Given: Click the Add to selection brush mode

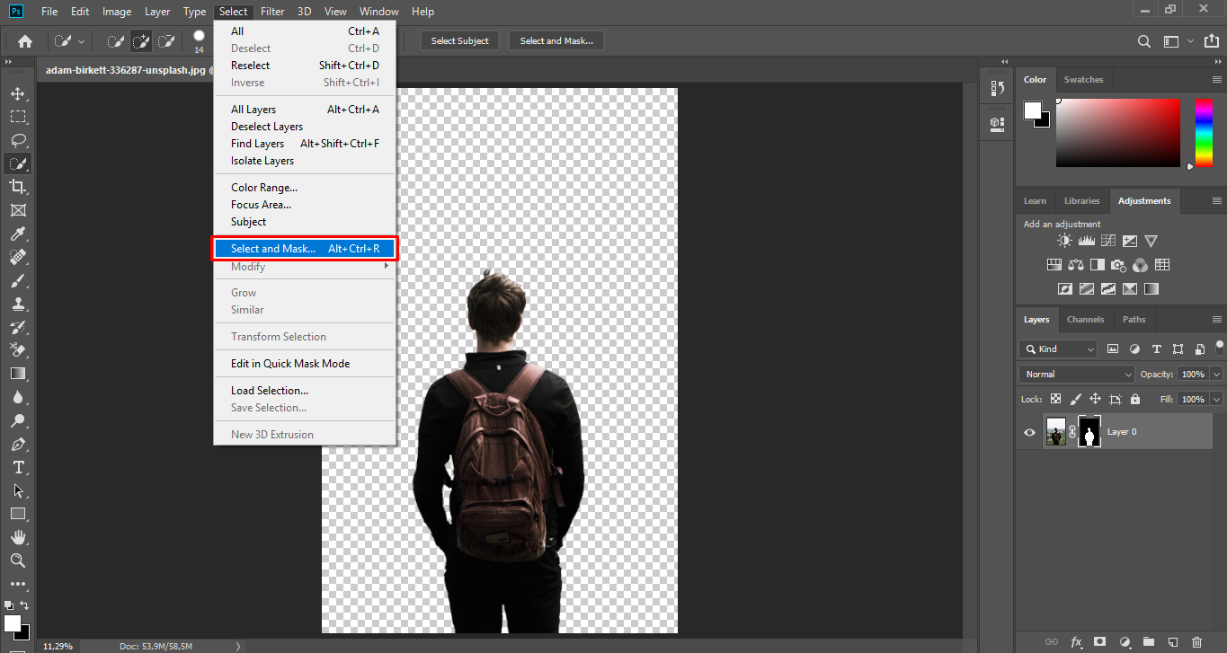Looking at the screenshot, I should 141,40.
